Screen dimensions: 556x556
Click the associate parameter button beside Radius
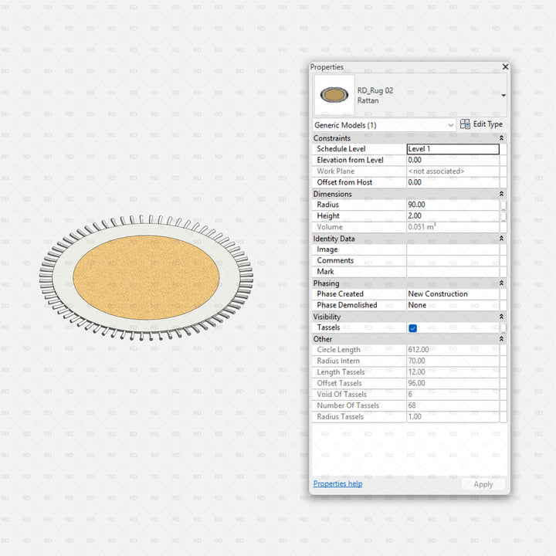click(x=503, y=205)
